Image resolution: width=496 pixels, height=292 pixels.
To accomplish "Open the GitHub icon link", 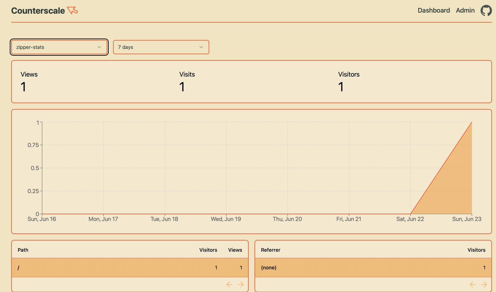I will point(486,11).
